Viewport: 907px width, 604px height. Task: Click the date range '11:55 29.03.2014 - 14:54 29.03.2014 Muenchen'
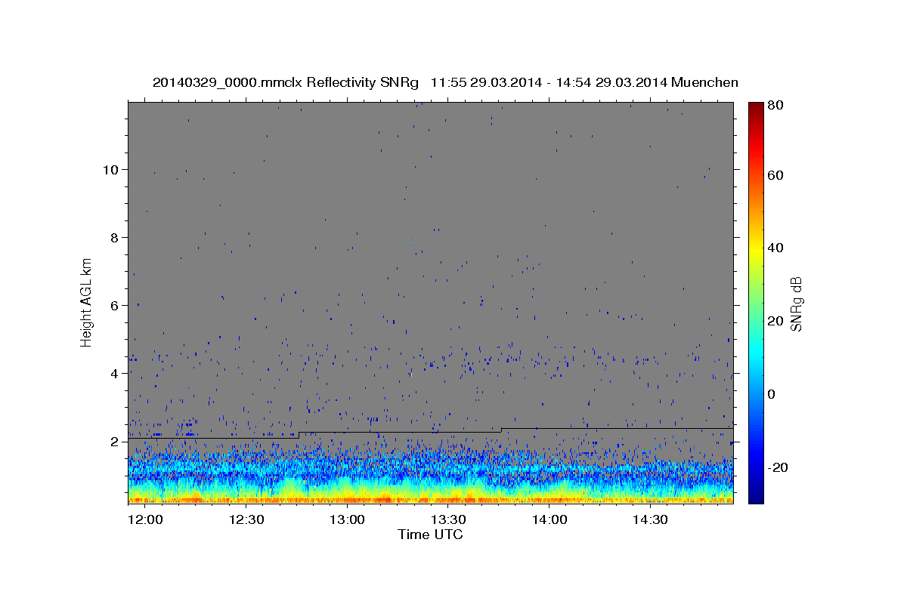click(x=584, y=82)
